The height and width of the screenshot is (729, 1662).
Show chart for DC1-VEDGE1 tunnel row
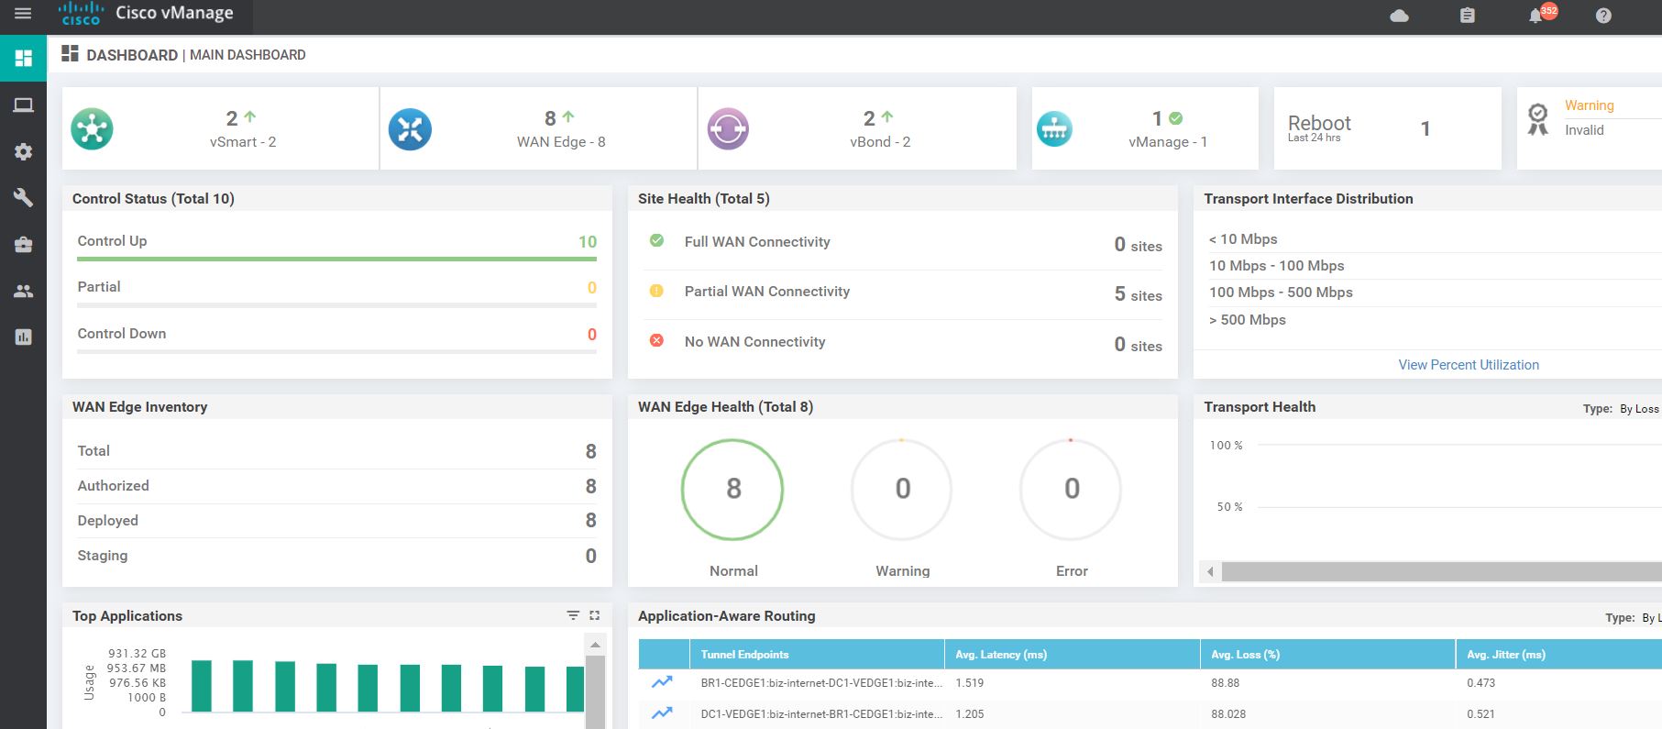tap(662, 713)
